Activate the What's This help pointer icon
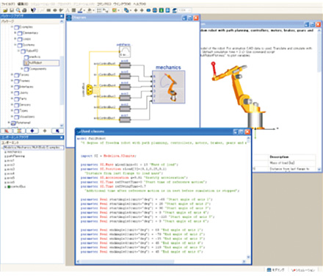 (x=33, y=10)
